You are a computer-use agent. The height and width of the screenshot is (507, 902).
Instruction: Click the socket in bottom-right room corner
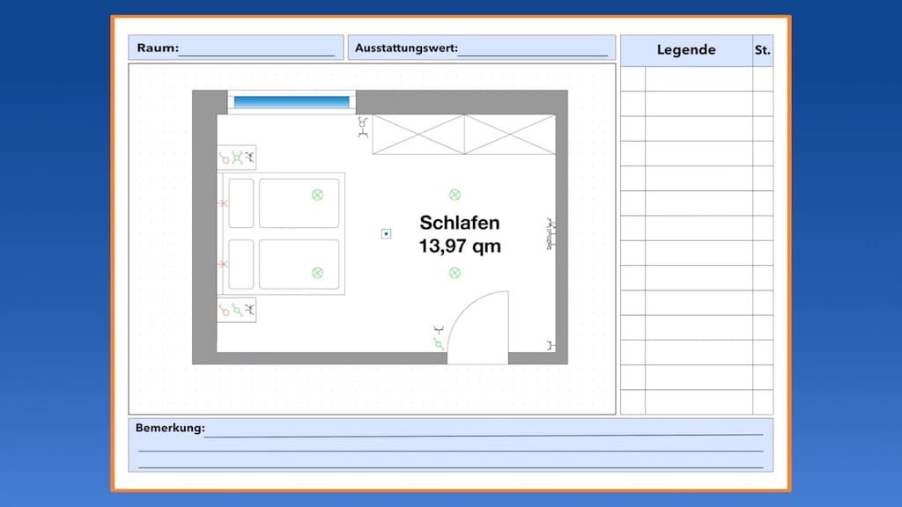click(x=551, y=345)
